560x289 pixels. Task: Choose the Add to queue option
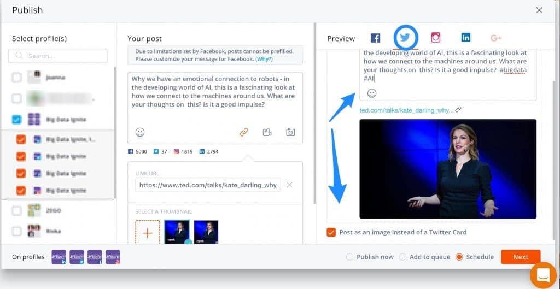[403, 257]
